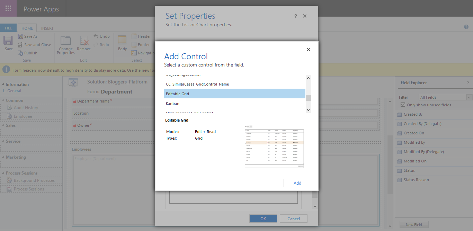Click the info icon in the yellow banner
Image resolution: width=473 pixels, height=231 pixels.
6,70
